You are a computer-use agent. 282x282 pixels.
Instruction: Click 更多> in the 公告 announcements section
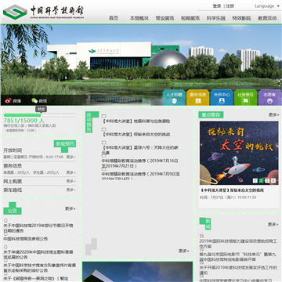pyautogui.click(x=70, y=208)
